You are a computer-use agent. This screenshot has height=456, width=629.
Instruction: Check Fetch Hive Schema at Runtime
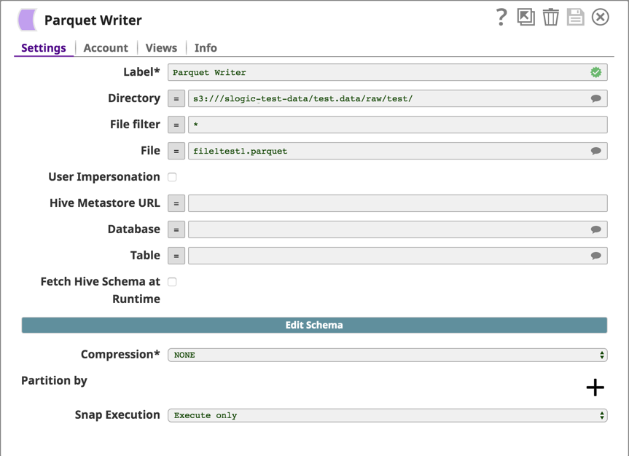point(173,282)
